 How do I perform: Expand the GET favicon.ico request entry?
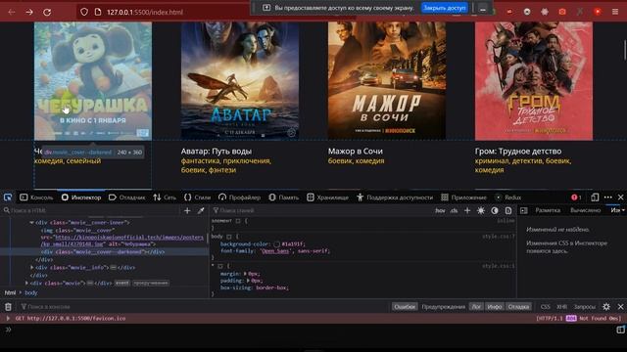[x=8, y=318]
